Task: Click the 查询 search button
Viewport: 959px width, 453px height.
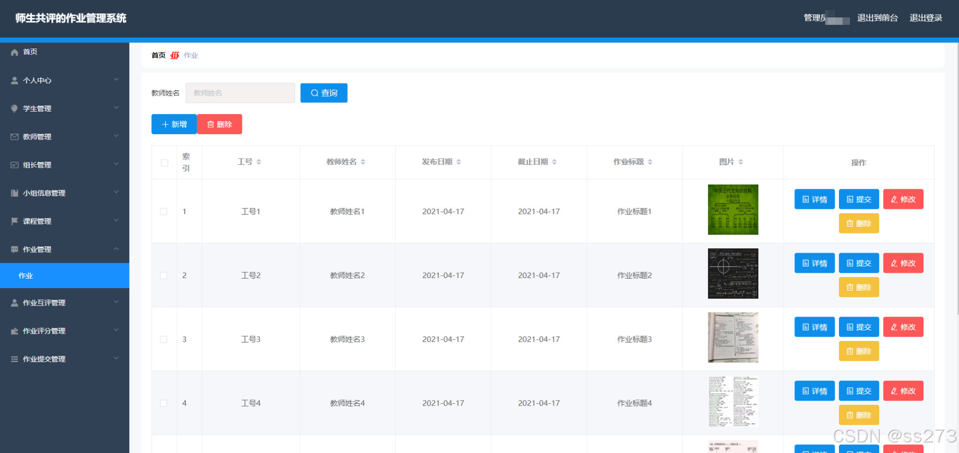Action: 324,93
